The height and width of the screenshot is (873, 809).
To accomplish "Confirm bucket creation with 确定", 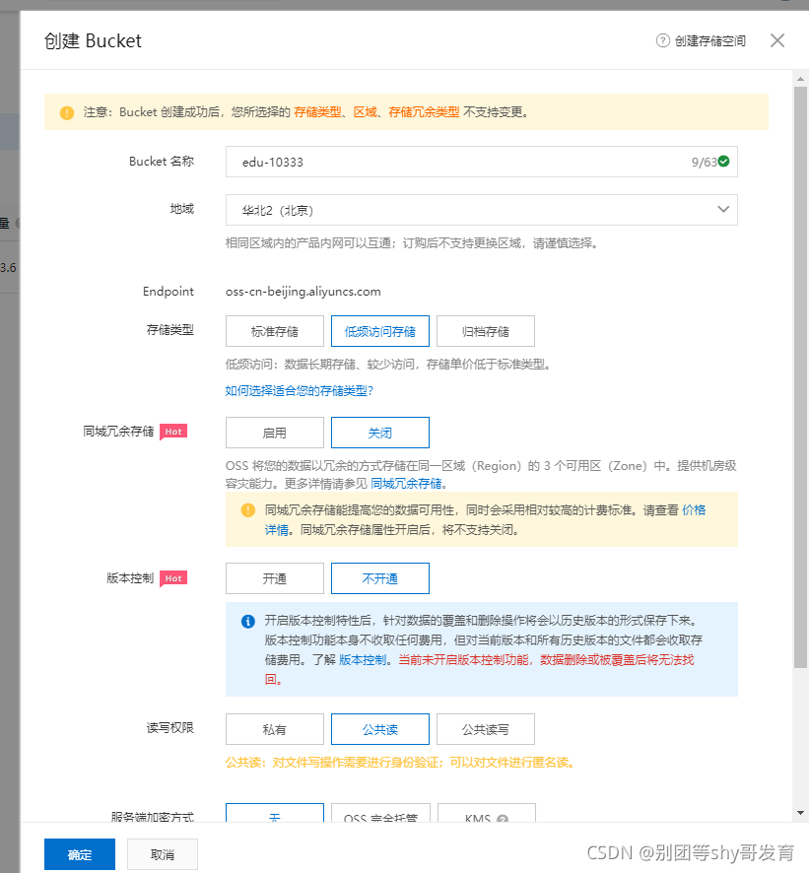I will 80,854.
